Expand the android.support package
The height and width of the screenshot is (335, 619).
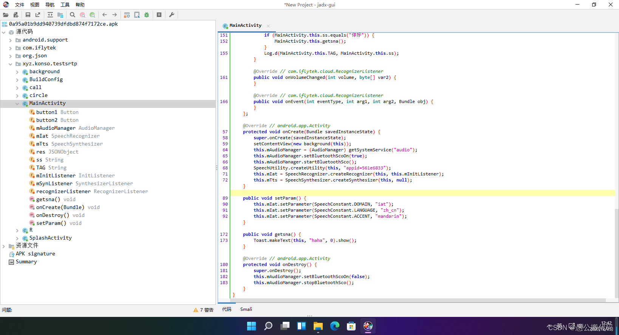[x=11, y=40]
